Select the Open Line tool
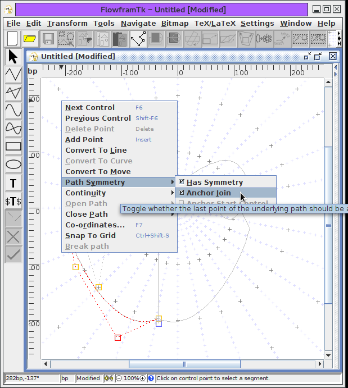Image resolution: width=348 pixels, height=388 pixels. [13, 75]
